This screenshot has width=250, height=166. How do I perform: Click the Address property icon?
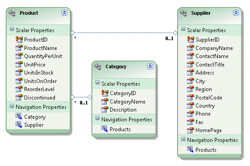point(191,72)
